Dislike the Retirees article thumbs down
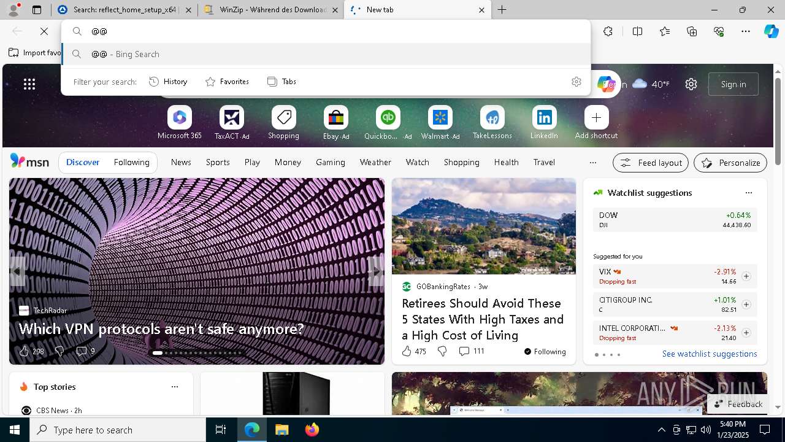 [x=442, y=351]
